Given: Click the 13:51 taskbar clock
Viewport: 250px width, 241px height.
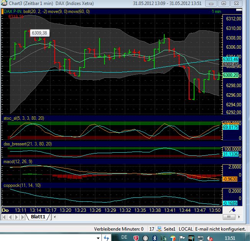Looking at the screenshot, I should pyautogui.click(x=230, y=238).
